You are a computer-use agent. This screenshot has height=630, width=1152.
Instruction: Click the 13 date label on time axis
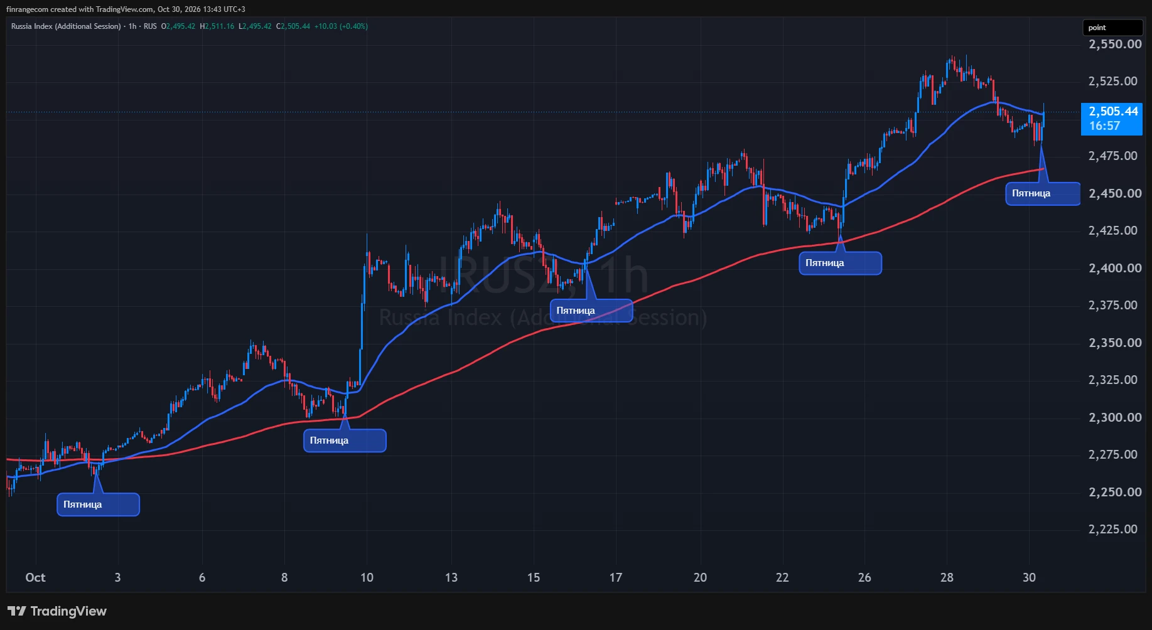click(x=451, y=577)
